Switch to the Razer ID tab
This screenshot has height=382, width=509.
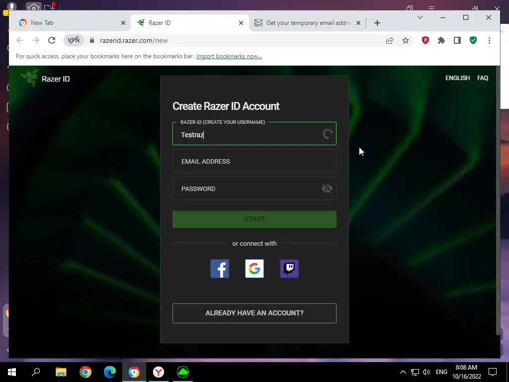(x=190, y=23)
